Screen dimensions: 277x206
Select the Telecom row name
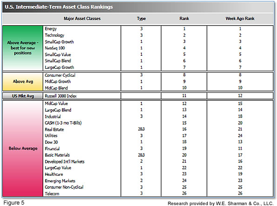coord(52,193)
